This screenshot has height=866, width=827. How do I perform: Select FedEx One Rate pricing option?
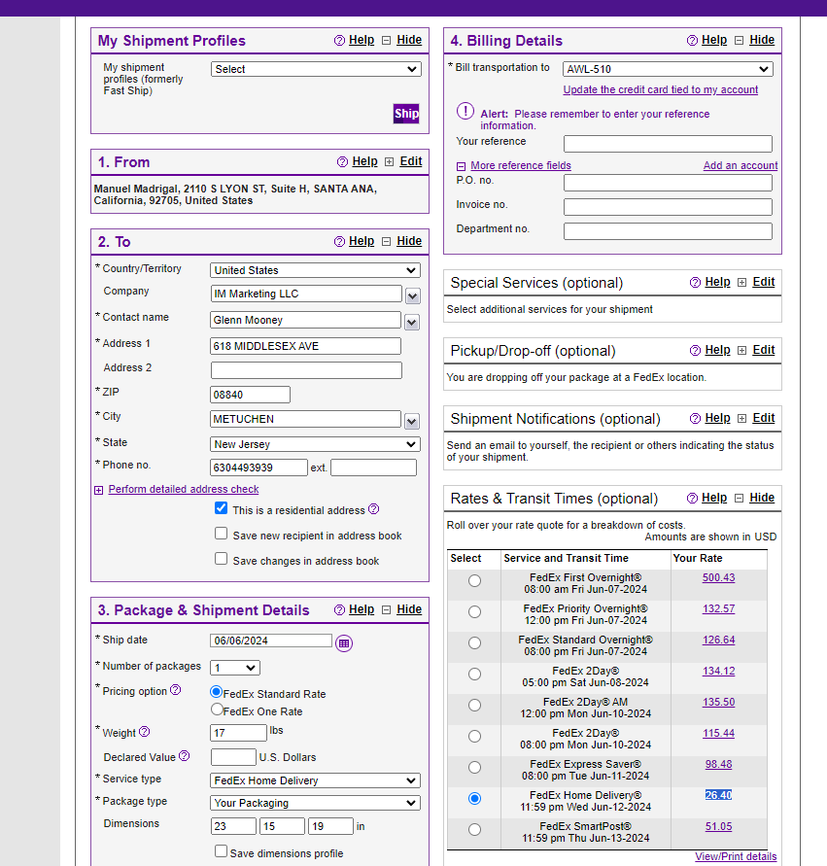pyautogui.click(x=217, y=710)
